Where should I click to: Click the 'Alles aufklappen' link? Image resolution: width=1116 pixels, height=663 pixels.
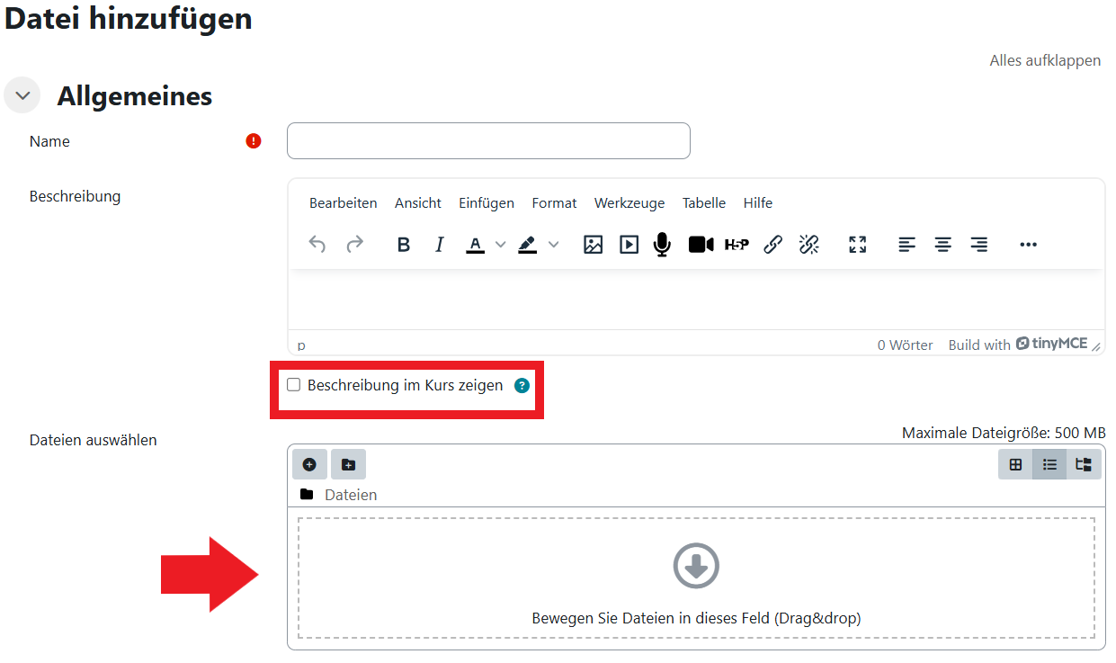(x=1045, y=61)
